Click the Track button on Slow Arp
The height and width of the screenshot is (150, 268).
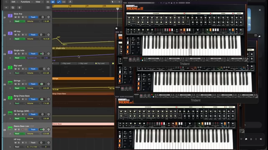pos(33,17)
